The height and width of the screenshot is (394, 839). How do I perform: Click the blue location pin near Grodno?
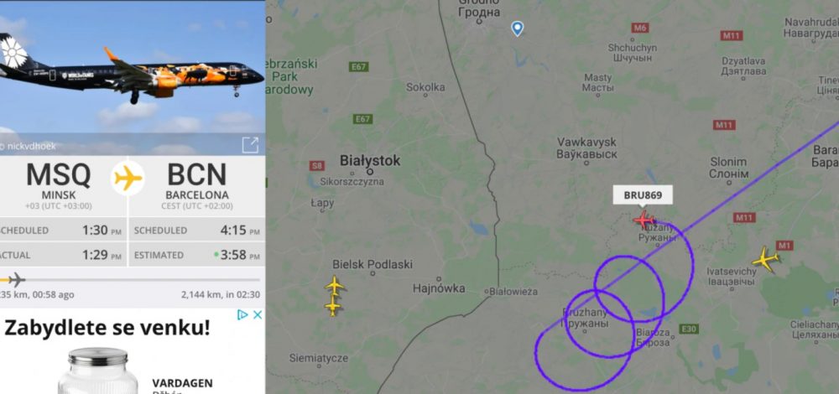pos(517,29)
